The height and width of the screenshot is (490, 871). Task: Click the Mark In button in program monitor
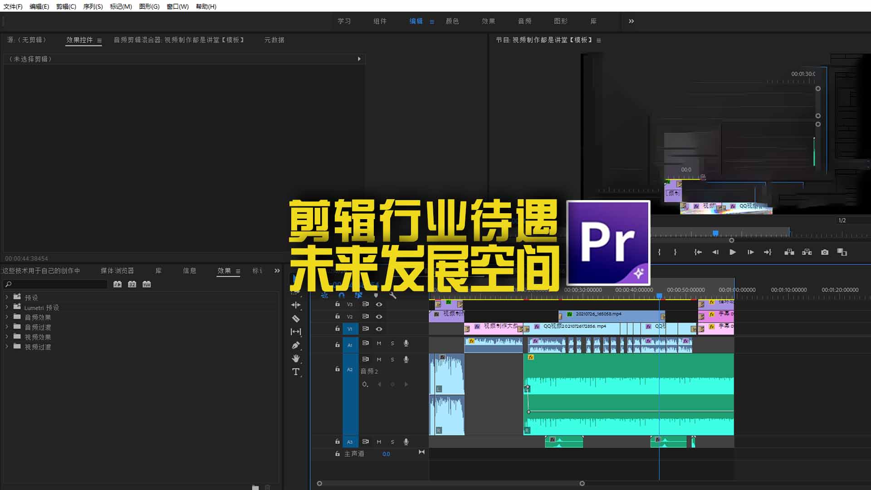[659, 252]
